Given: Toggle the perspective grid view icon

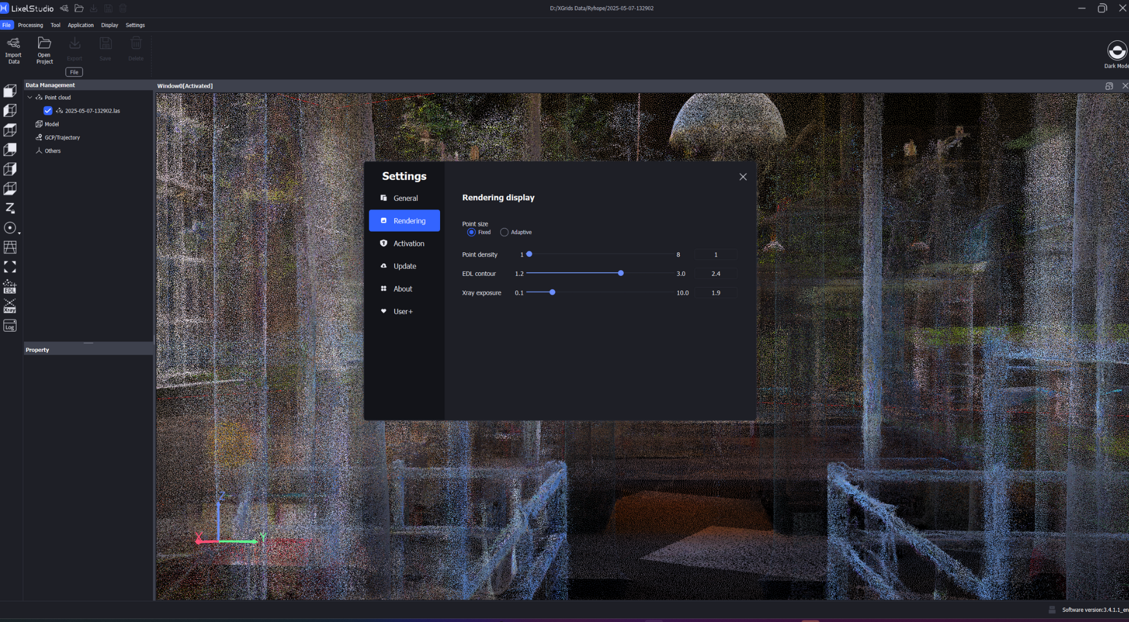Looking at the screenshot, I should click(10, 247).
